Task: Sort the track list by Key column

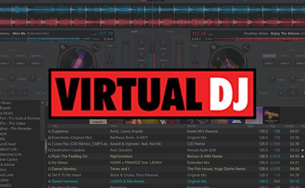Action: coord(272,126)
